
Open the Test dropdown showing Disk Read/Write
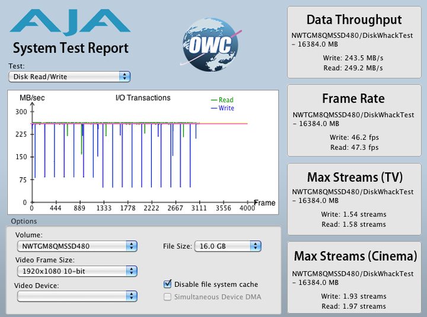pos(69,76)
